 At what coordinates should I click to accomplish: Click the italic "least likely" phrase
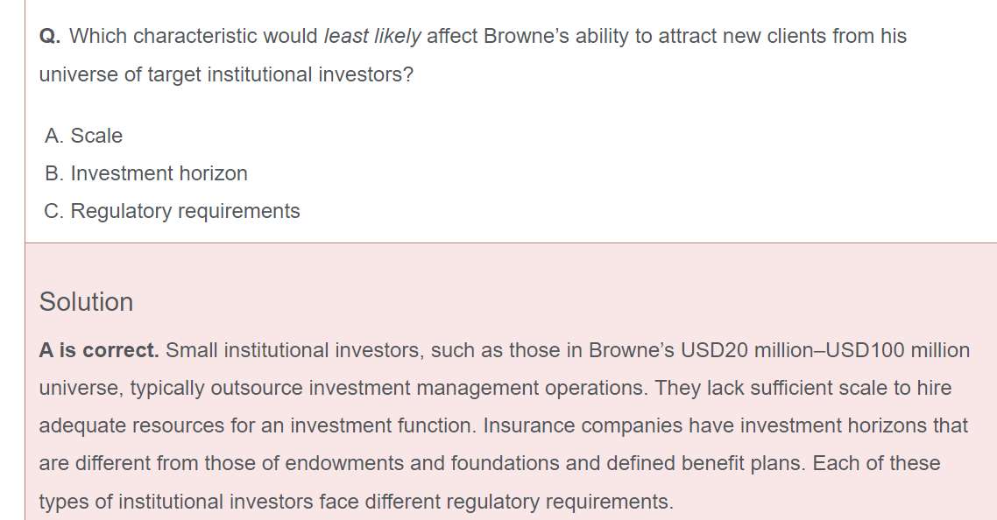click(x=372, y=37)
